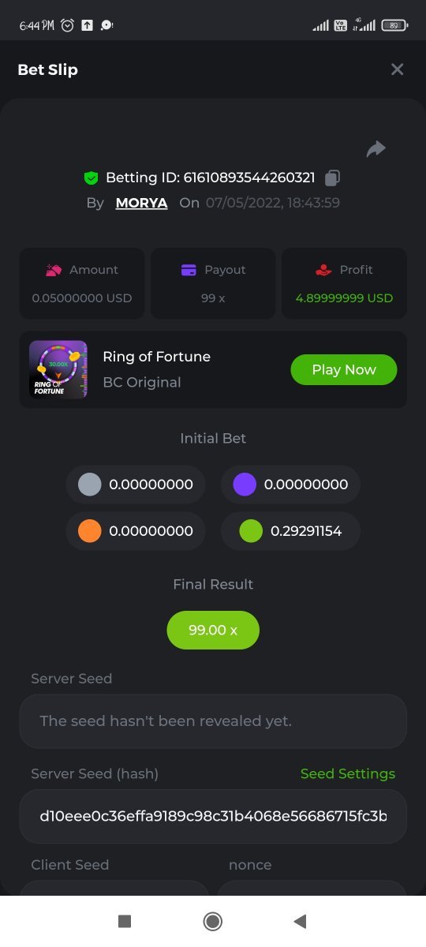Tap the Amount card icon
The height and width of the screenshot is (947, 426).
pos(54,270)
